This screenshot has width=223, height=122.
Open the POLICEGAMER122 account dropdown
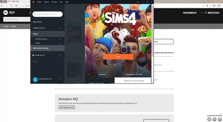click(x=193, y=13)
